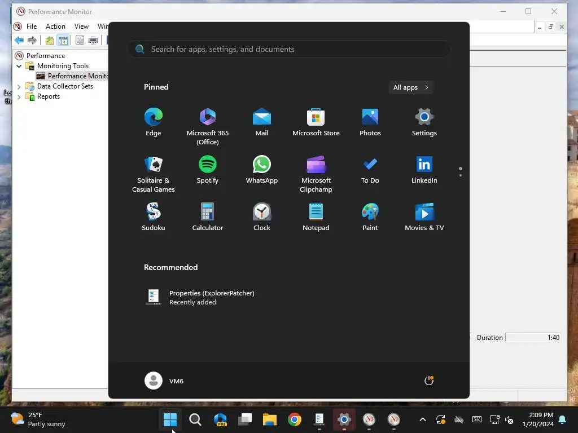Restore the inner MMC child window
The image size is (578, 433).
click(x=551, y=26)
